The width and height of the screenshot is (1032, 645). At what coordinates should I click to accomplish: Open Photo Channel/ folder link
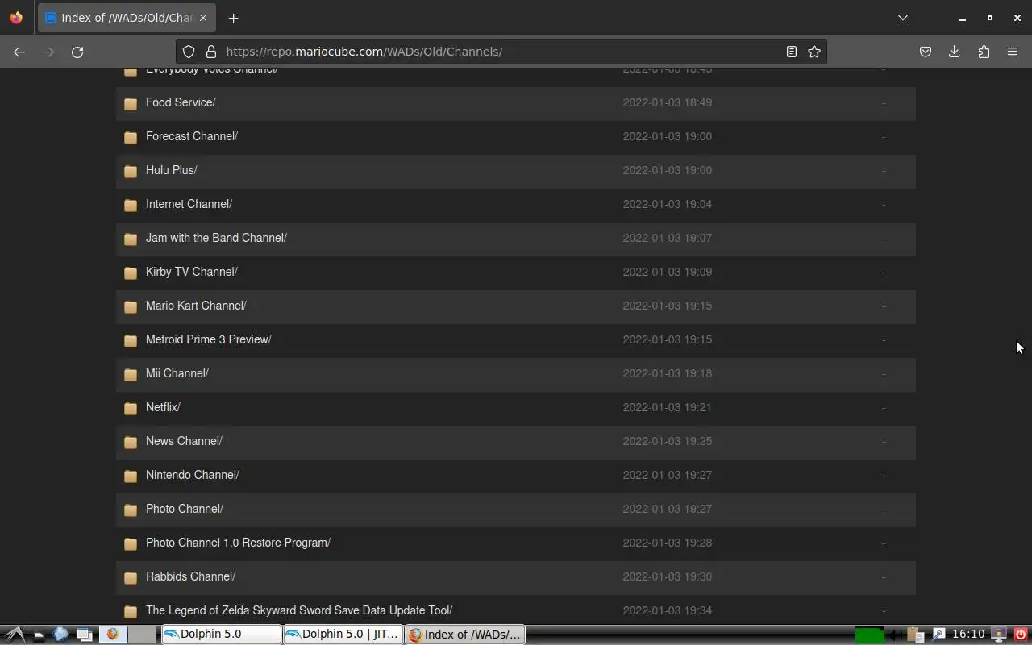coord(185,509)
